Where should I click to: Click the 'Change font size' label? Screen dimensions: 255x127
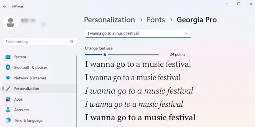click(98, 48)
